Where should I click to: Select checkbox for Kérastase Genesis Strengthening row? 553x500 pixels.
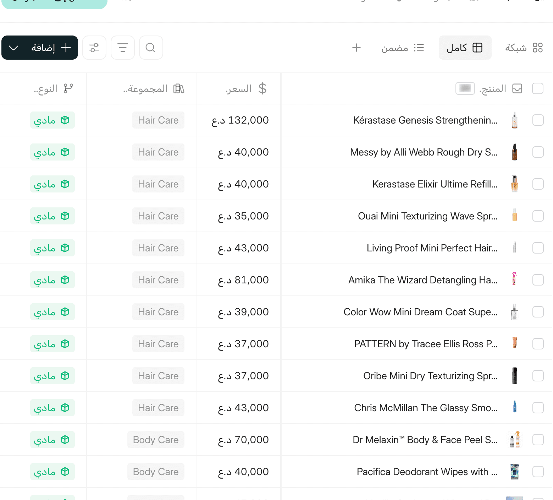538,120
